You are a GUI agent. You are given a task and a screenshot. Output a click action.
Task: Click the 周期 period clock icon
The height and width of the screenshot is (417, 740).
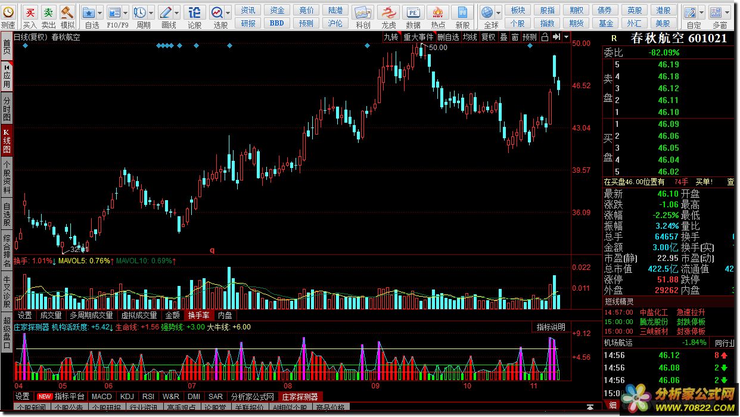pos(139,12)
